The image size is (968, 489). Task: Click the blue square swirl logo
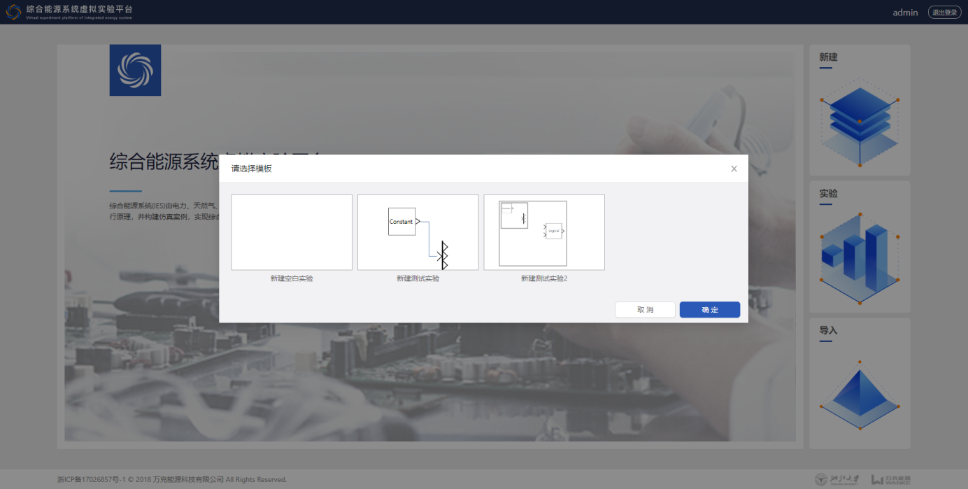135,70
